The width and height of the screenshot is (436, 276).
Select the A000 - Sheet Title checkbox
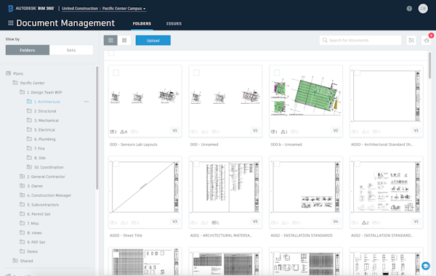click(x=116, y=164)
